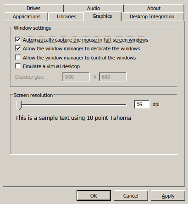Image resolution: width=188 pixels, height=204 pixels.
Task: Switch to Desktop Integration tab
Action: [x=152, y=16]
